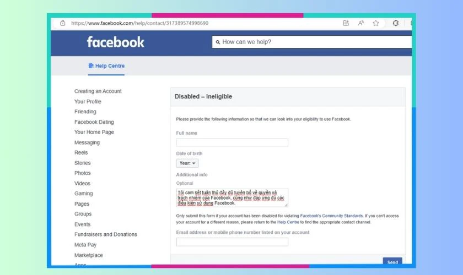
Task: Click the 'Optional' label text
Action: (185, 183)
